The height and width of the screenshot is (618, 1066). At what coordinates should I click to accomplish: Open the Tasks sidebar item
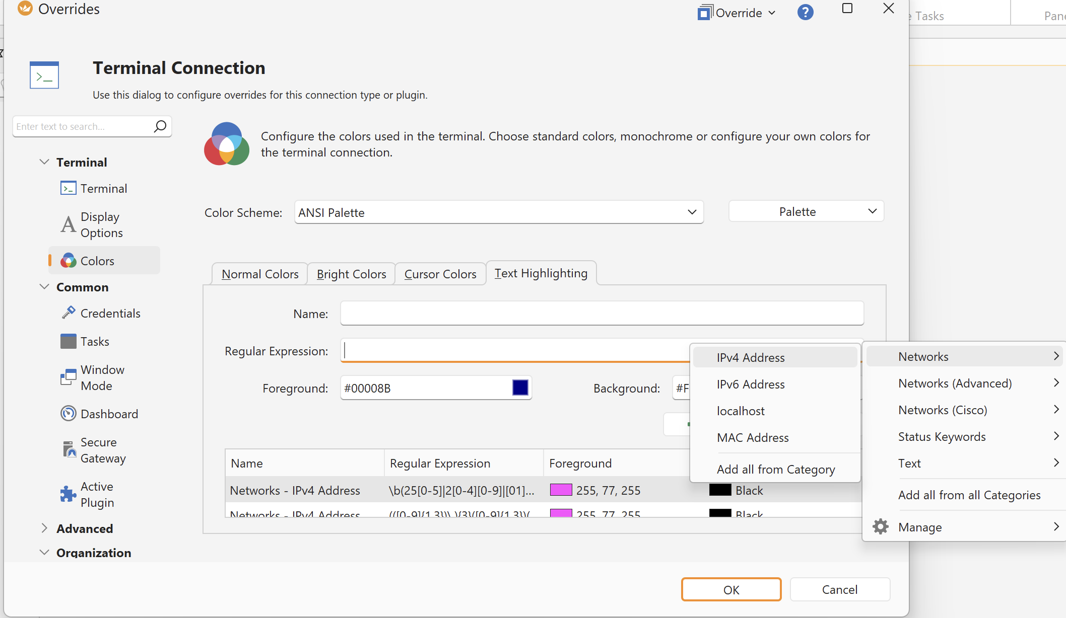95,341
